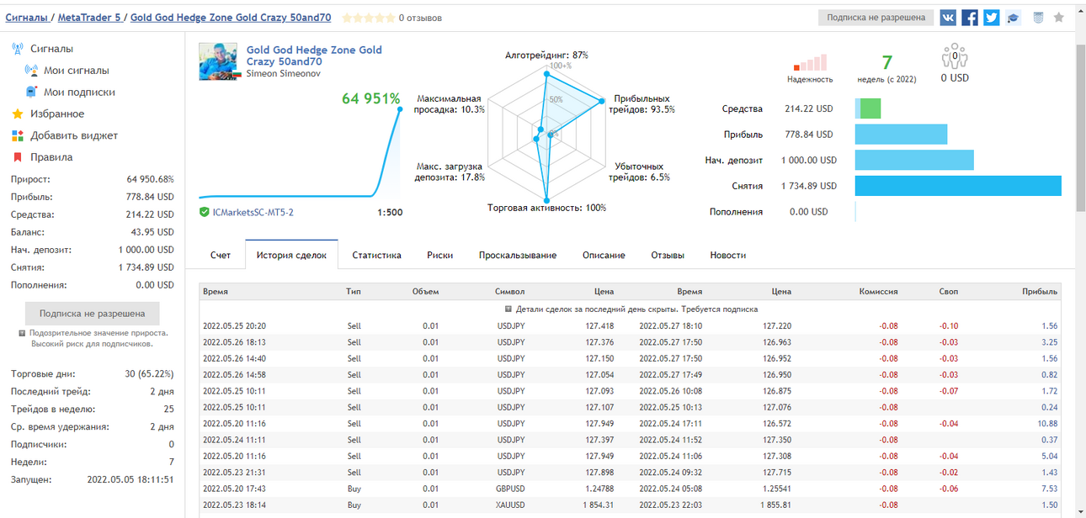Open broker link ICMarketsSC-MT5-2
The height and width of the screenshot is (518, 1086).
253,212
